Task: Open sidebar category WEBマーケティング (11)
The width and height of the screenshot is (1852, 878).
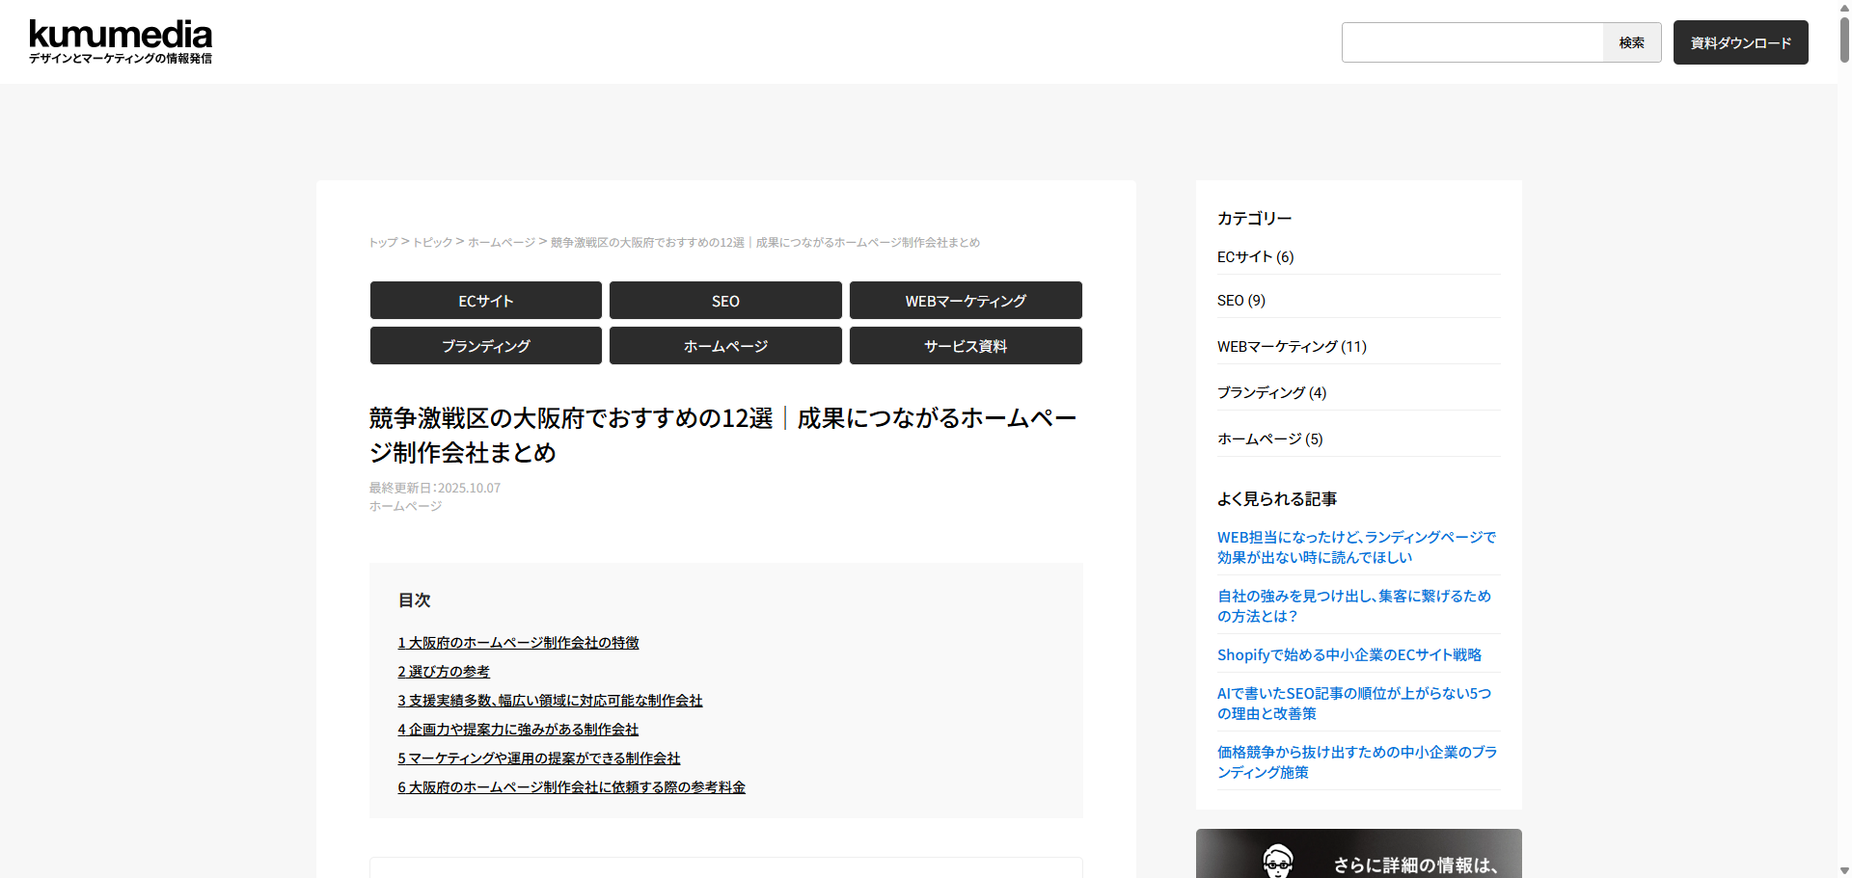Action: pos(1292,346)
